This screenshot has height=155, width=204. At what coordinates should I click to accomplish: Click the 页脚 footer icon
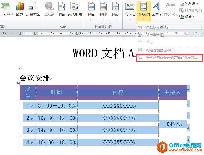click(x=103, y=6)
